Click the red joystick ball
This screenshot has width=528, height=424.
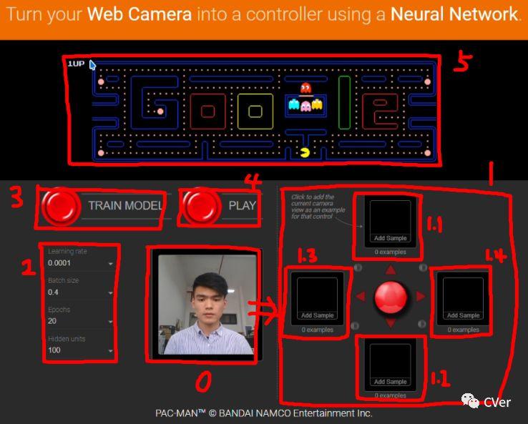391,297
